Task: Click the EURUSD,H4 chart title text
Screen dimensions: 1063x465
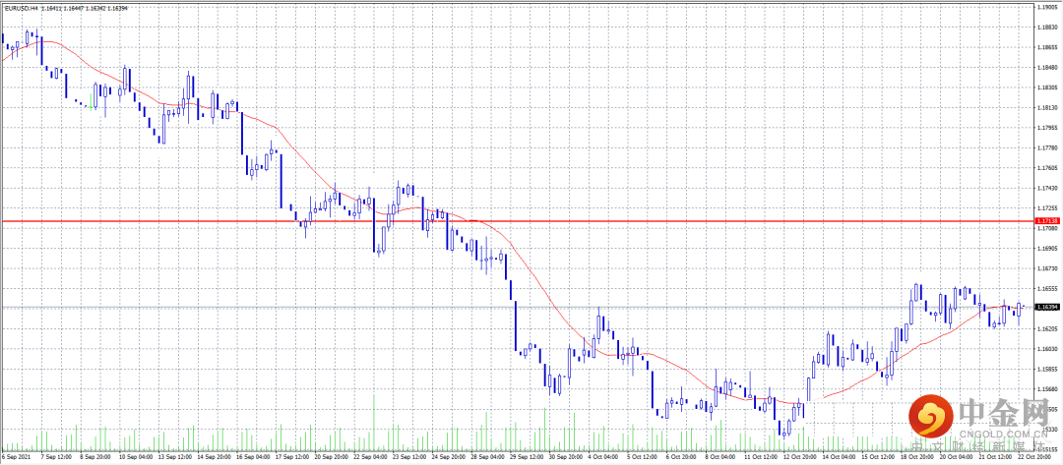Action: (x=21, y=8)
